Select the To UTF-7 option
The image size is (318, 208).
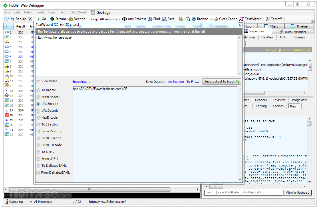(38, 152)
